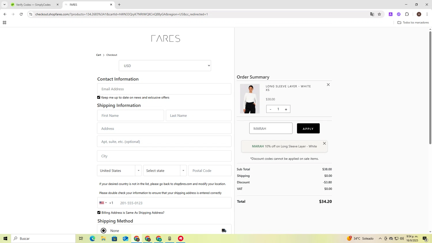The image size is (432, 243).
Task: Click the FARES logo
Action: (x=166, y=39)
